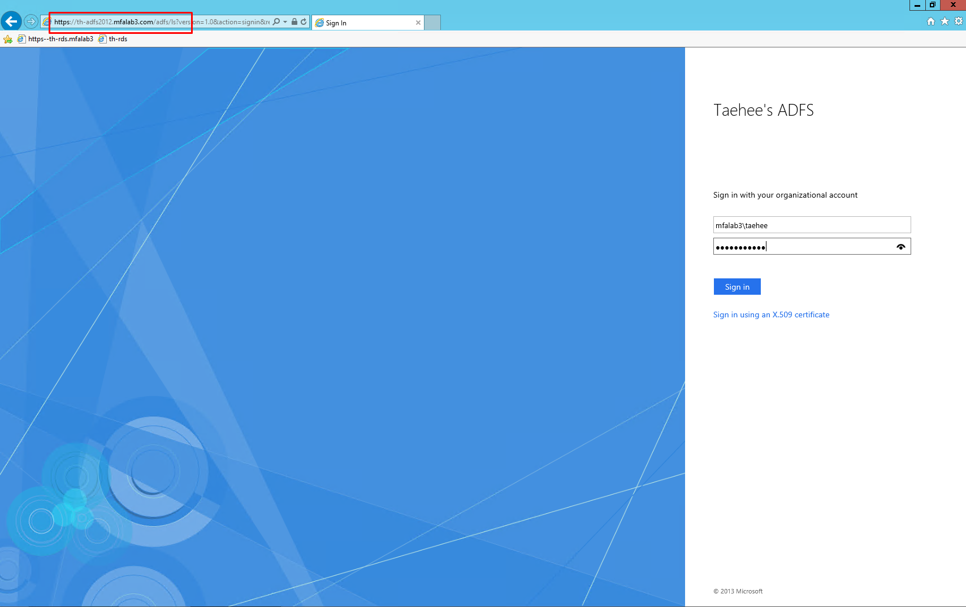Open the Tools gear icon
The height and width of the screenshot is (607, 966).
959,21
